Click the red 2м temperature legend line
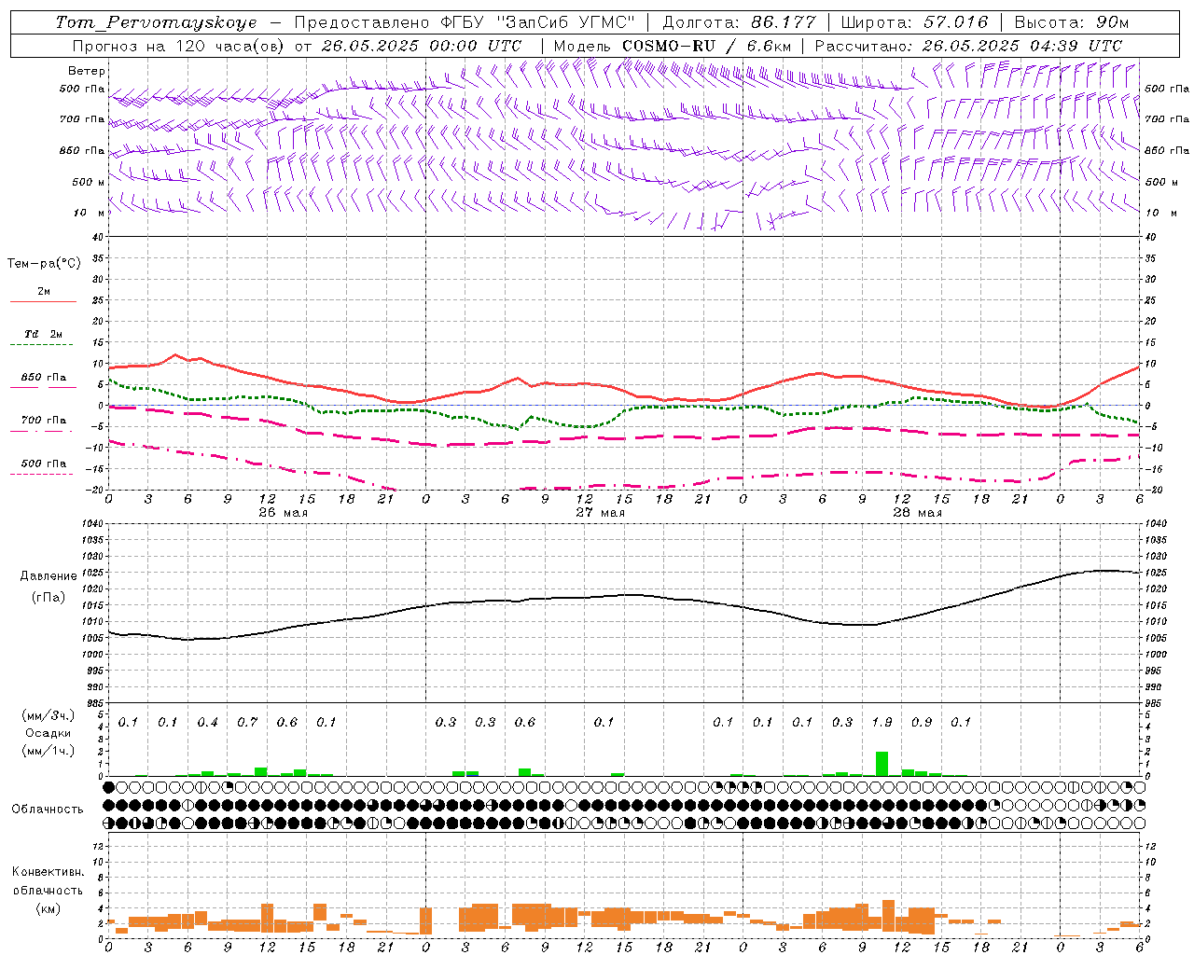Image resolution: width=1194 pixels, height=955 pixels. [43, 302]
